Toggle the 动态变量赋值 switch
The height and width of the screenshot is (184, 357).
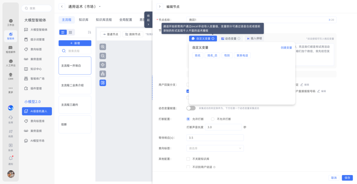pyautogui.click(x=191, y=108)
